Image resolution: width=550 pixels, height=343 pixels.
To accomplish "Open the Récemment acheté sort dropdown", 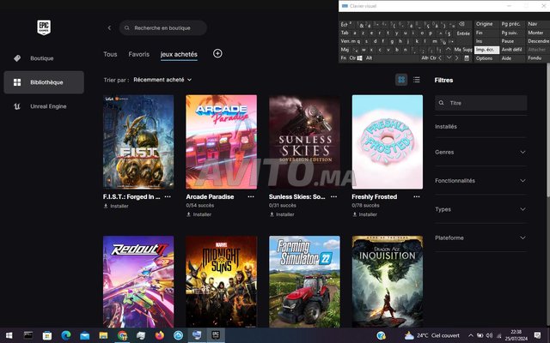I will pos(162,80).
